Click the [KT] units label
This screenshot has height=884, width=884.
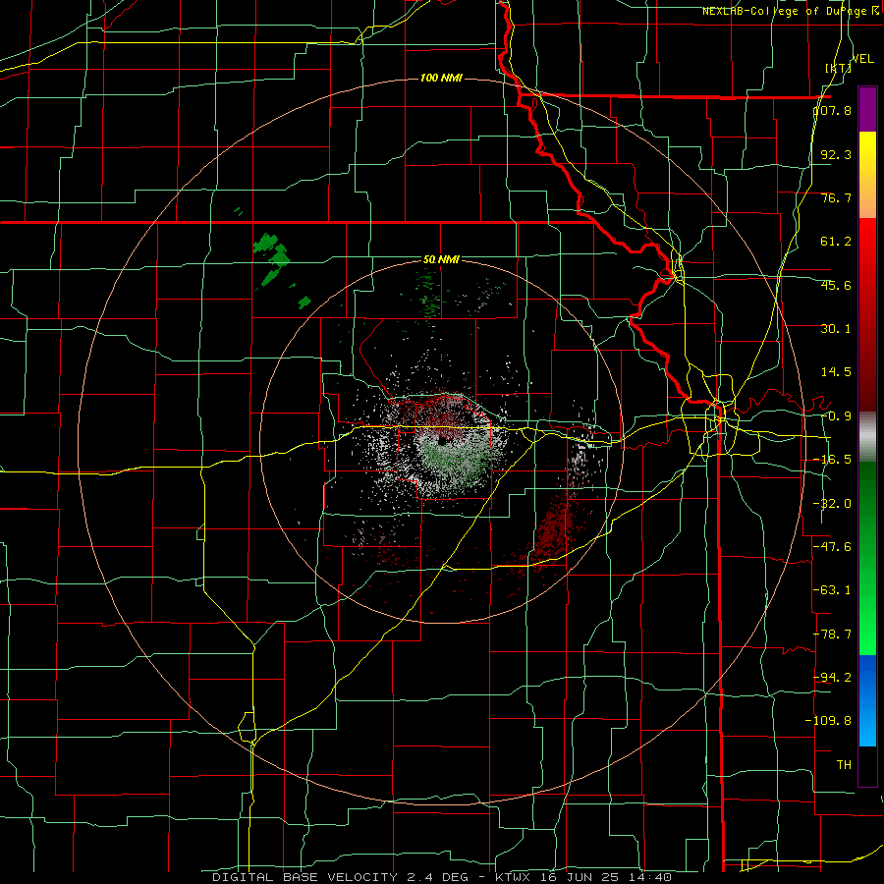838,68
